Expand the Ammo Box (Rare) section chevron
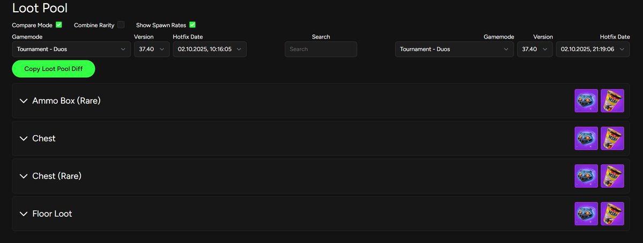The width and height of the screenshot is (643, 243). (x=23, y=100)
